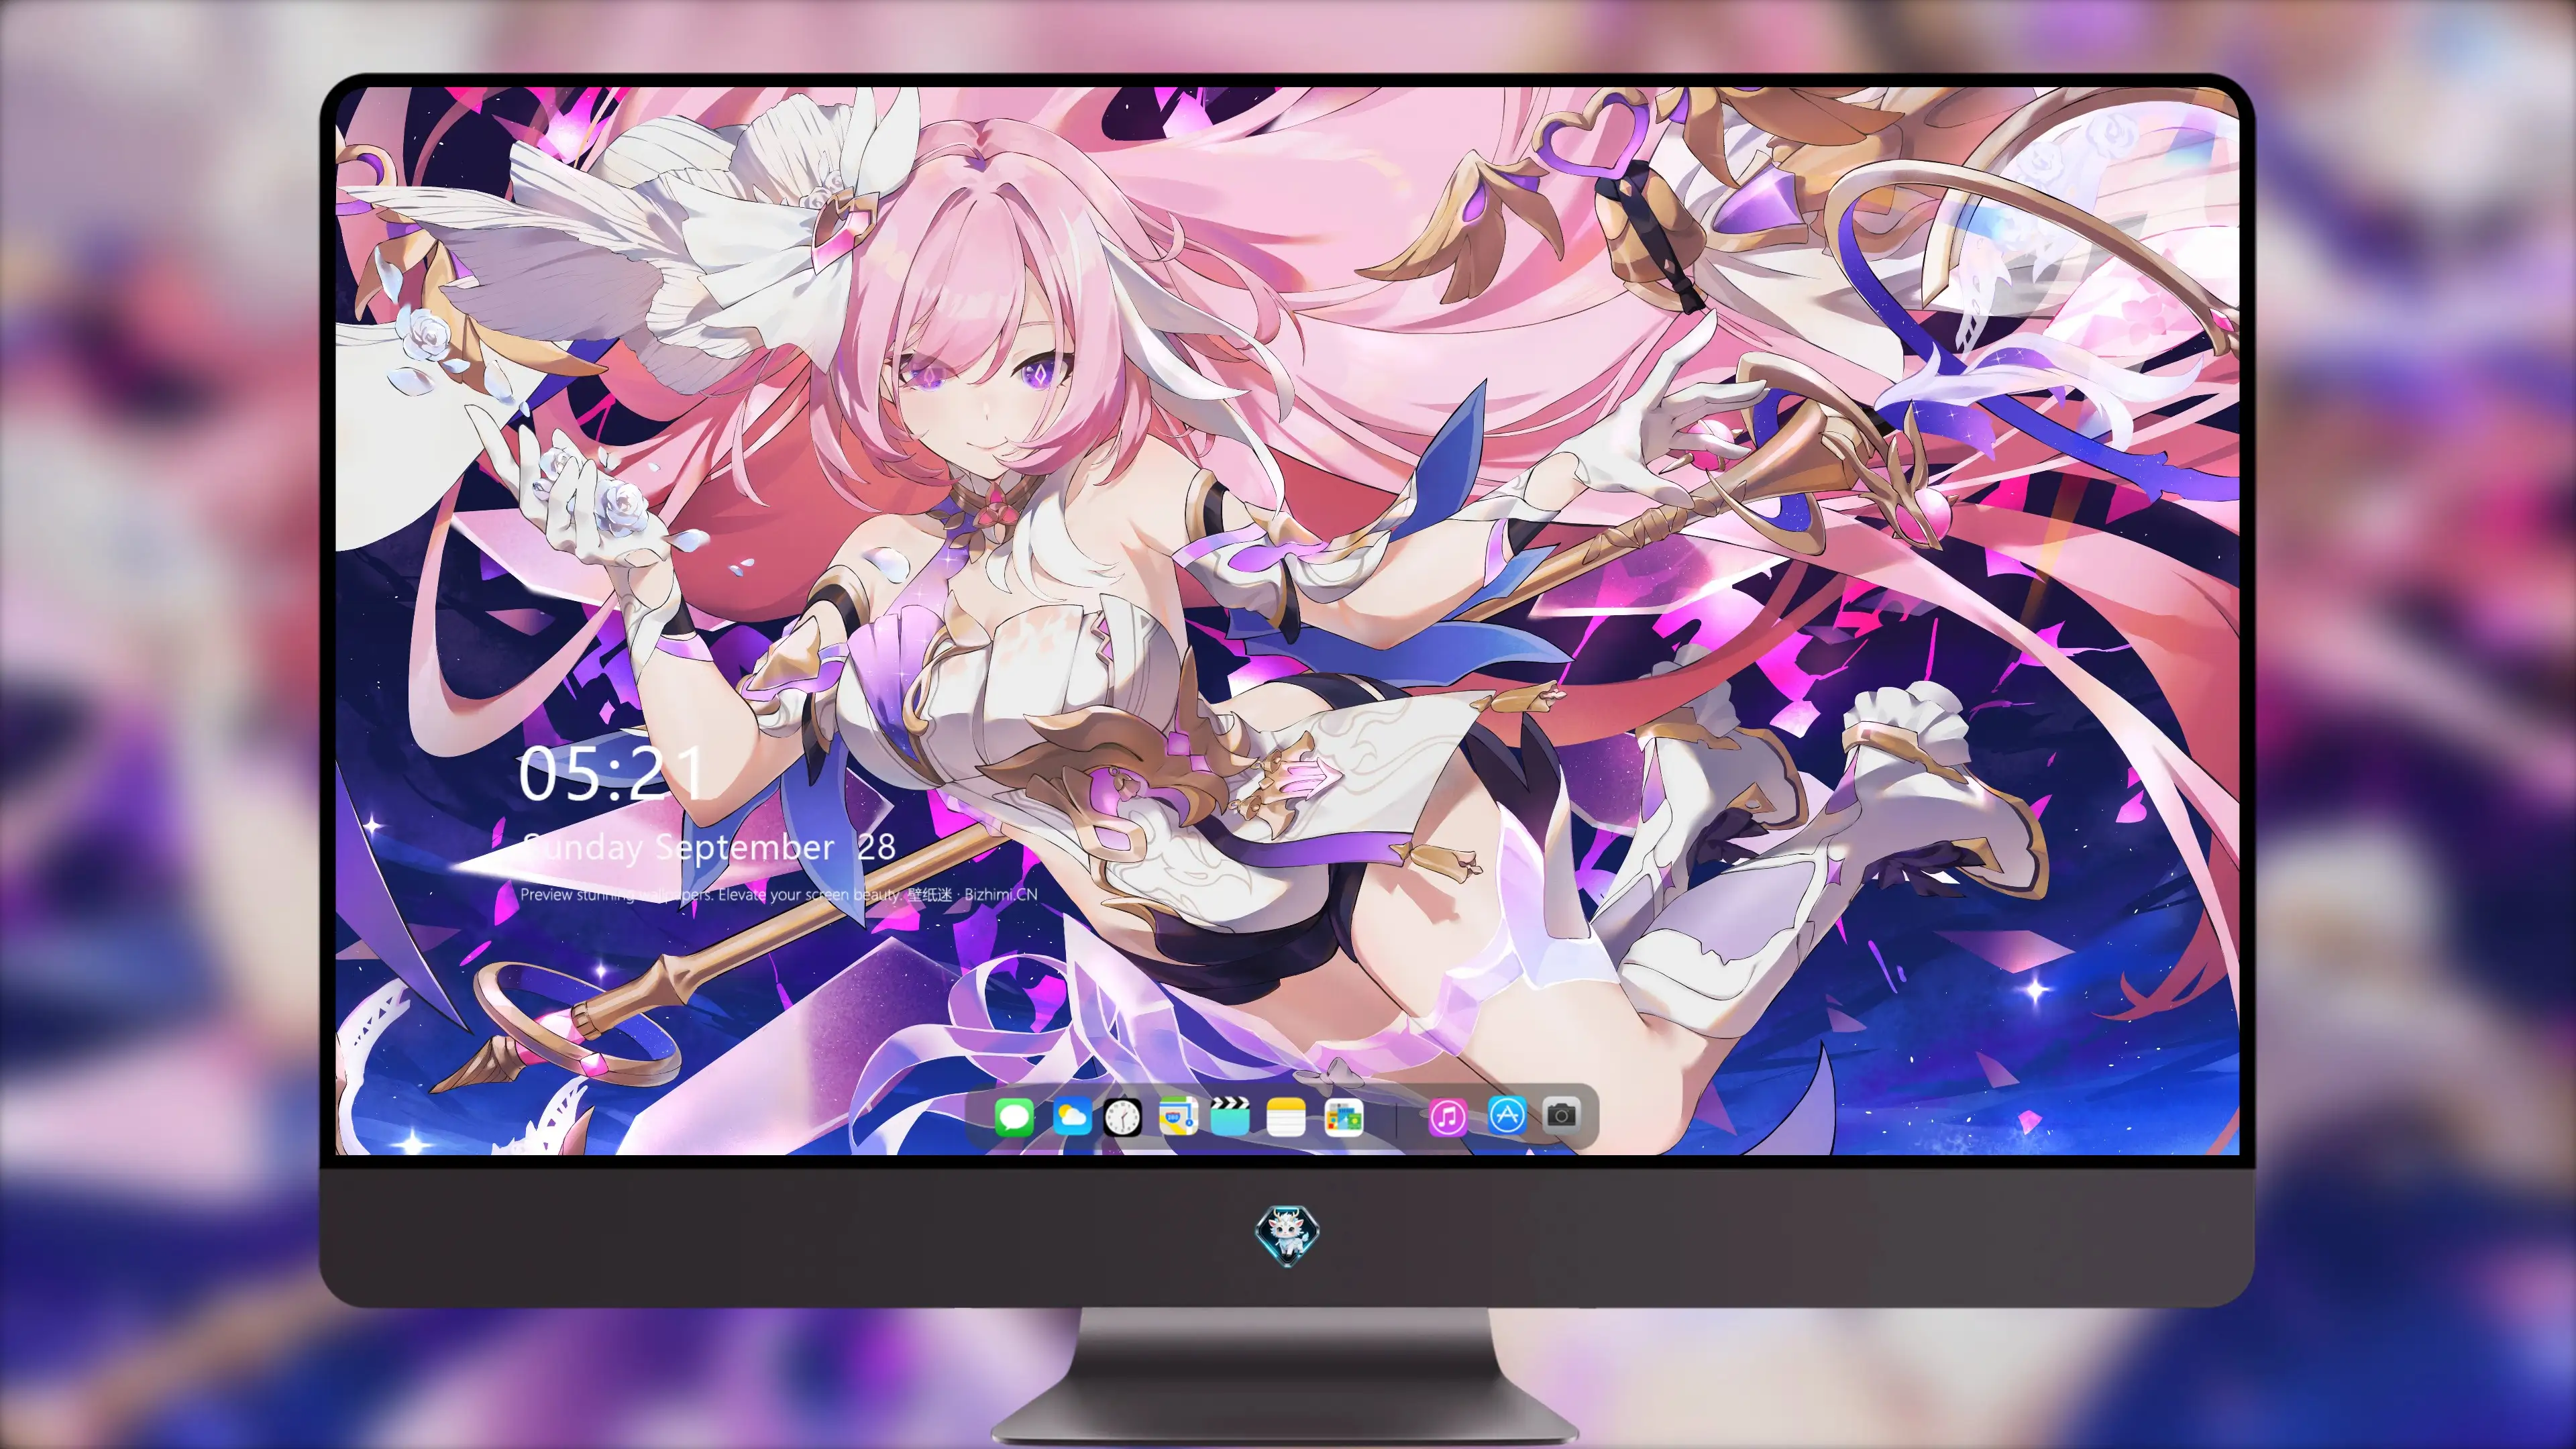Image resolution: width=2576 pixels, height=1449 pixels.
Task: Click the Bizhimi.CN preview caption text
Action: coord(779,894)
